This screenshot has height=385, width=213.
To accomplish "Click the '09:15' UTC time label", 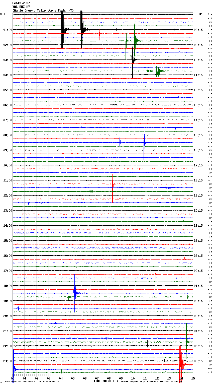I will (x=198, y=45).
